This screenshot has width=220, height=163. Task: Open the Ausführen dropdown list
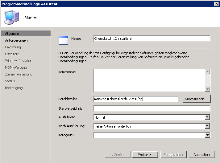[207, 117]
